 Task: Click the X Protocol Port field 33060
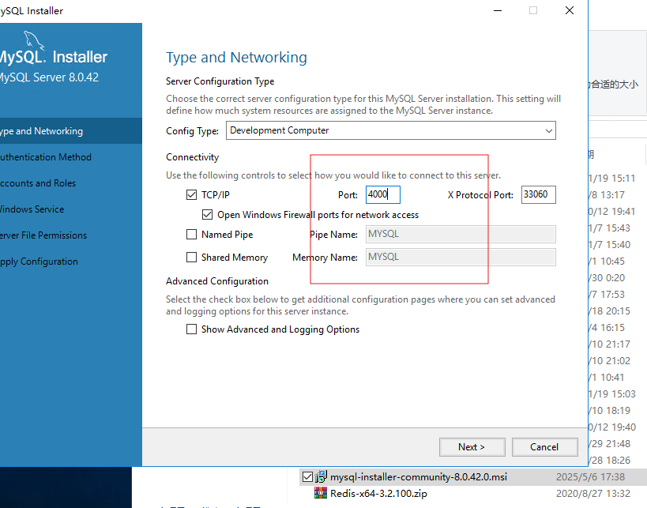pyautogui.click(x=539, y=194)
